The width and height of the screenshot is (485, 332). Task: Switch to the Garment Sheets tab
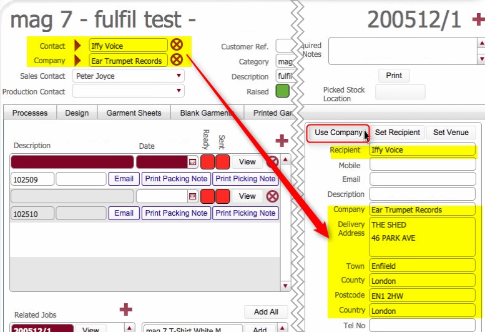point(134,113)
